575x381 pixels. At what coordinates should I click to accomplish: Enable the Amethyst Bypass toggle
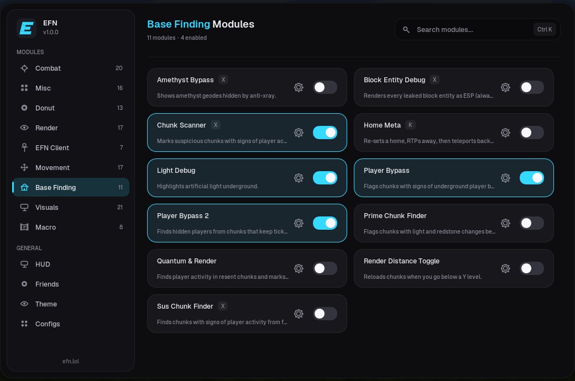click(325, 87)
